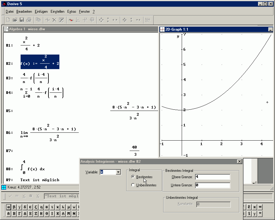Click the Obere Grenze input field
This screenshot has width=275, height=220.
pyautogui.click(x=213, y=177)
